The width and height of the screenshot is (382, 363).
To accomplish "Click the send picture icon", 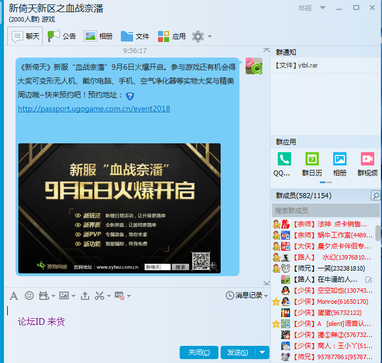I will (x=64, y=295).
